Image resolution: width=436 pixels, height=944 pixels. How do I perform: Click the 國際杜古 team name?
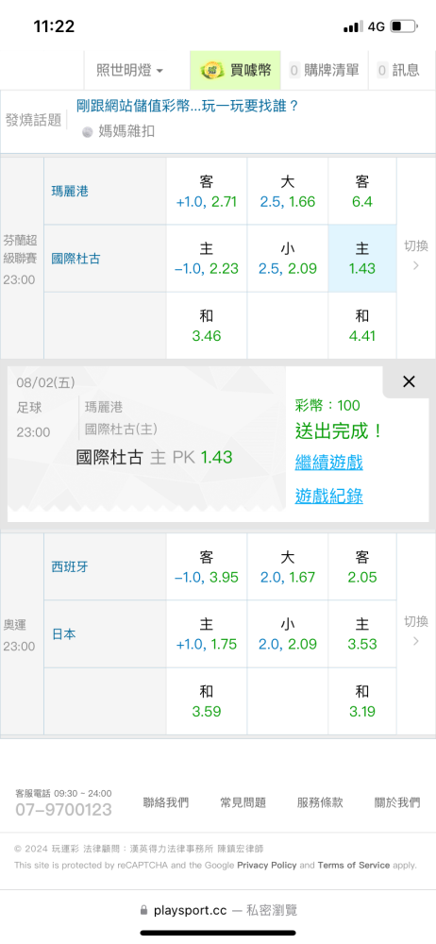(76, 259)
